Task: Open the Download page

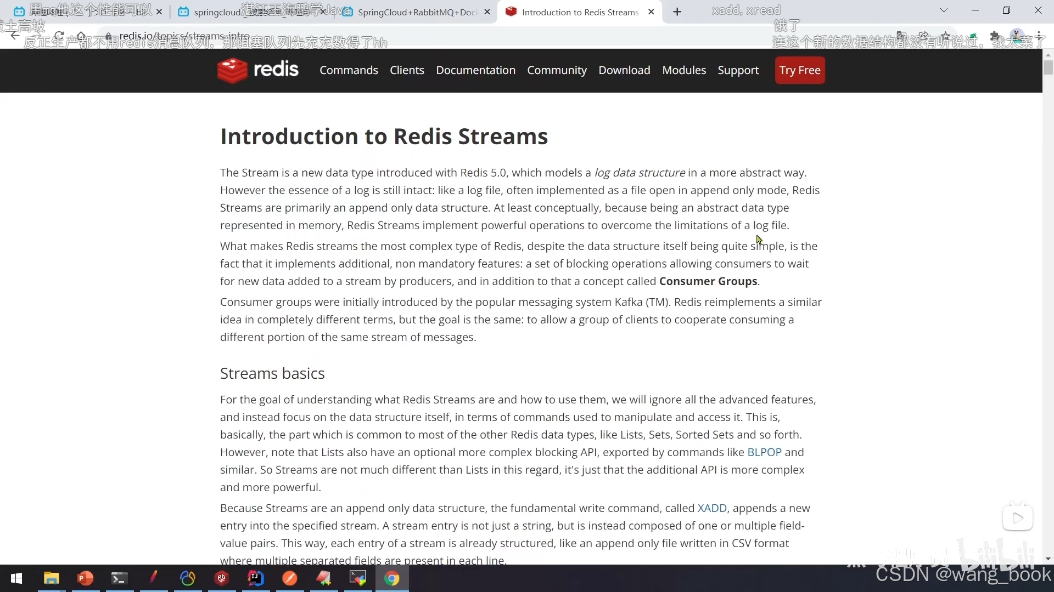Action: pos(624,70)
